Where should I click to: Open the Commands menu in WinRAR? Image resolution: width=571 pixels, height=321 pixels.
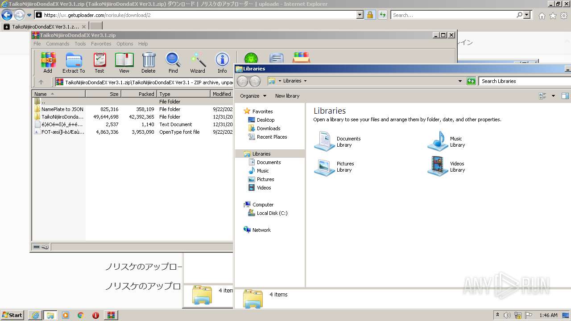pyautogui.click(x=58, y=44)
